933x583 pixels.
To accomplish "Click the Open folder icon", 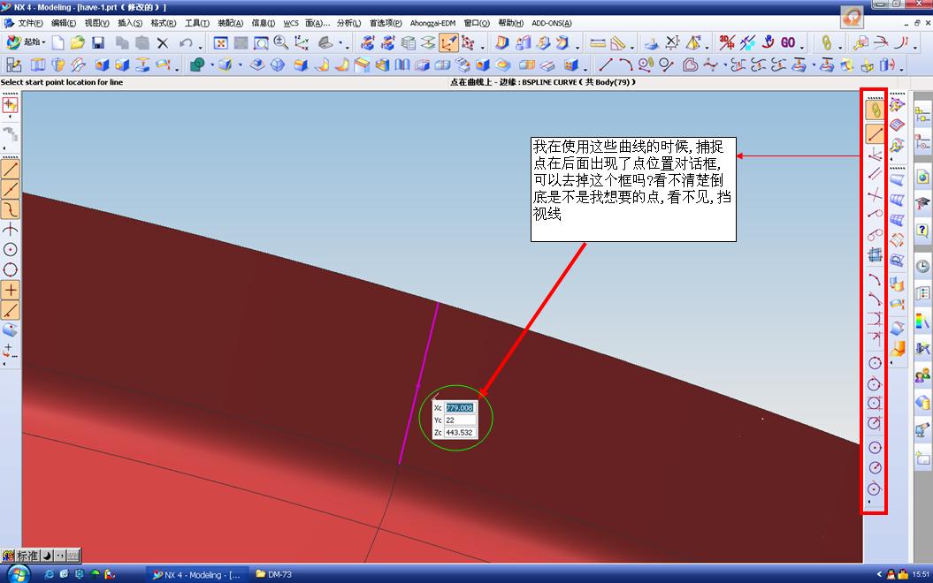I will (77, 42).
